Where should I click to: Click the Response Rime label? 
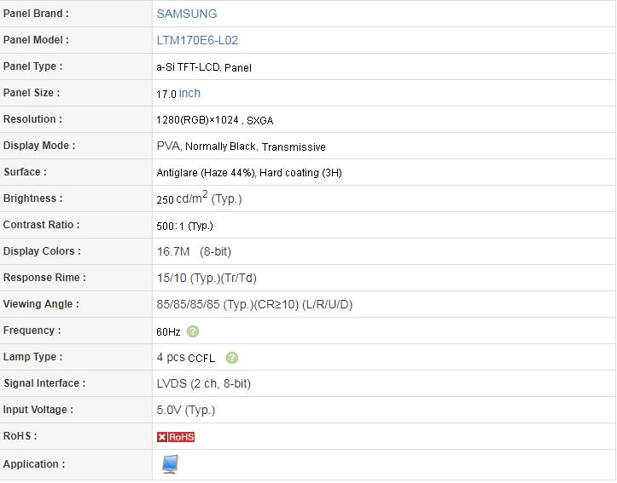pos(44,278)
